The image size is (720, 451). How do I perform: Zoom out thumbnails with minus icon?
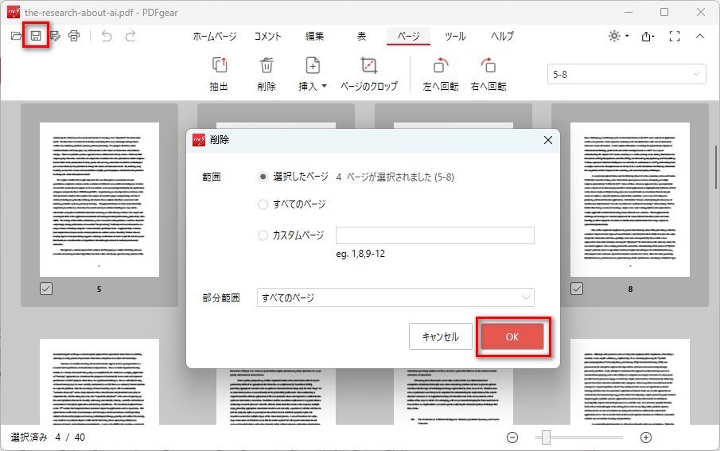click(512, 437)
